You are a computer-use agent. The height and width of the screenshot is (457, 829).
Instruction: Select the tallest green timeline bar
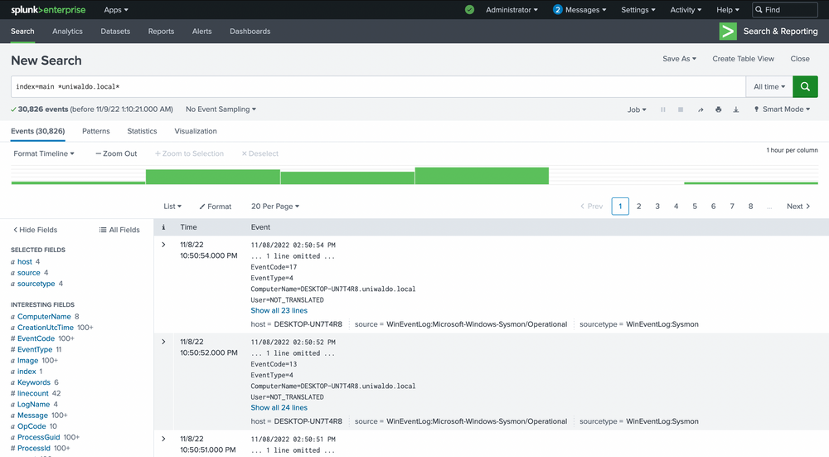[x=482, y=176]
